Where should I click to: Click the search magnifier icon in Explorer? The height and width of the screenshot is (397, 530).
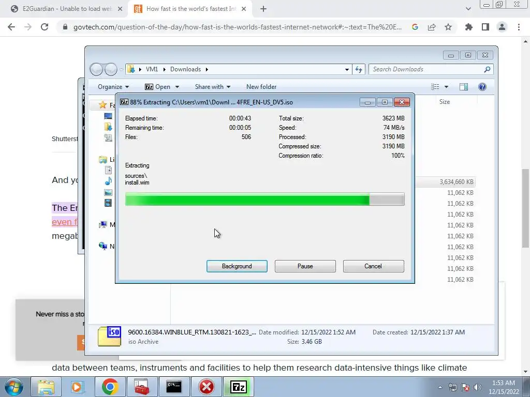click(x=487, y=69)
